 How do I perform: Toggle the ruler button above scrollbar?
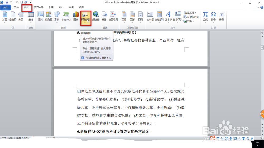click(x=262, y=33)
